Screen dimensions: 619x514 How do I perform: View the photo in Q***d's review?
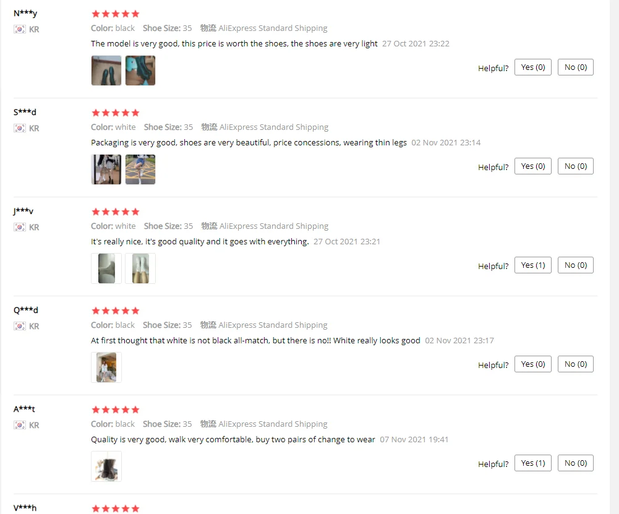point(106,367)
